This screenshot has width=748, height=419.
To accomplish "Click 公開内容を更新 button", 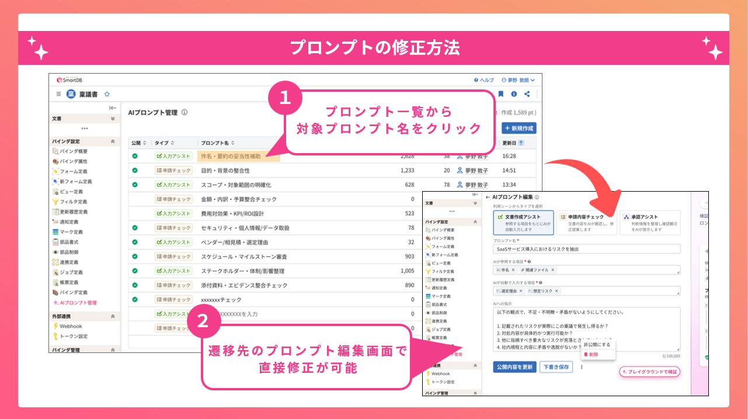I will [x=514, y=367].
